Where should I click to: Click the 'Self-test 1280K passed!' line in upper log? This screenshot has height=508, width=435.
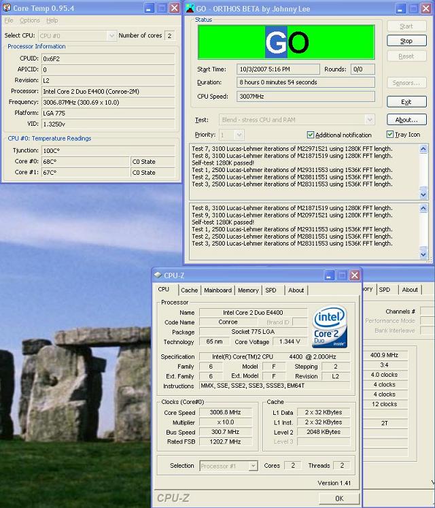[x=223, y=163]
